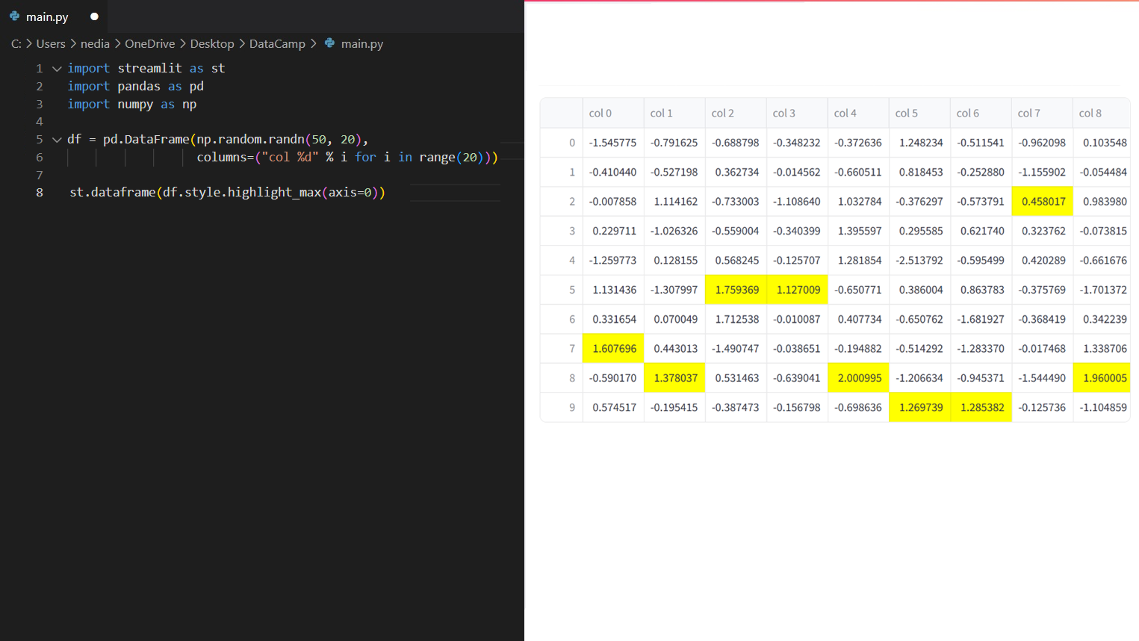Select yellow highlighted cell 1.607696
This screenshot has width=1139, height=641.
[614, 349]
